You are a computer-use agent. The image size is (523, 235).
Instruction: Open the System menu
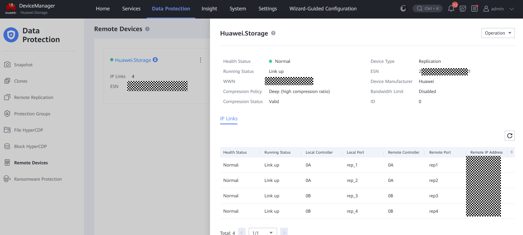(x=238, y=9)
